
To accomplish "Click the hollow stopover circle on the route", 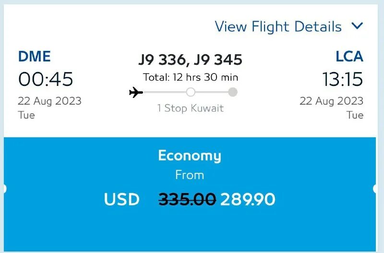I will click(x=191, y=92).
